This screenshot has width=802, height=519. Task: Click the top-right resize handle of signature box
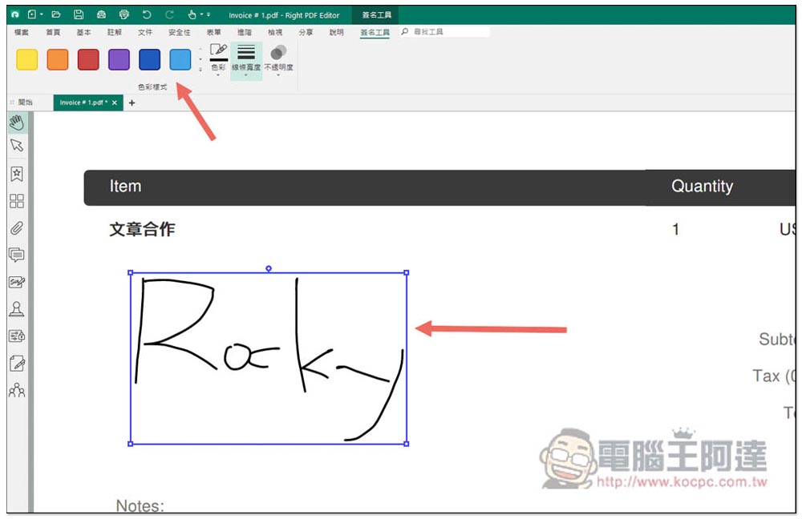point(407,273)
